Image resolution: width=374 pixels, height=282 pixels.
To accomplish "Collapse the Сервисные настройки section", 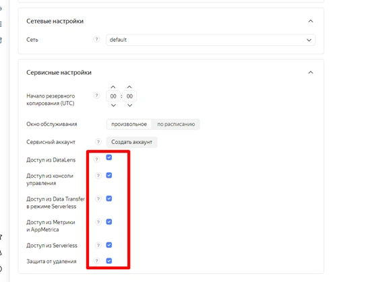I will [x=311, y=72].
